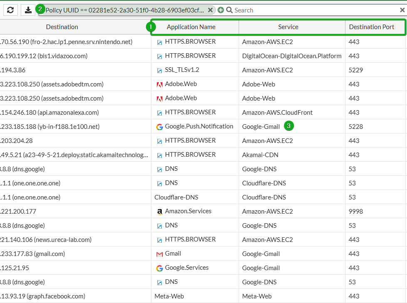Viewport: 407px width, 303px height.
Task: Click application icon in news.ureca-lab.com row
Action: click(159, 240)
